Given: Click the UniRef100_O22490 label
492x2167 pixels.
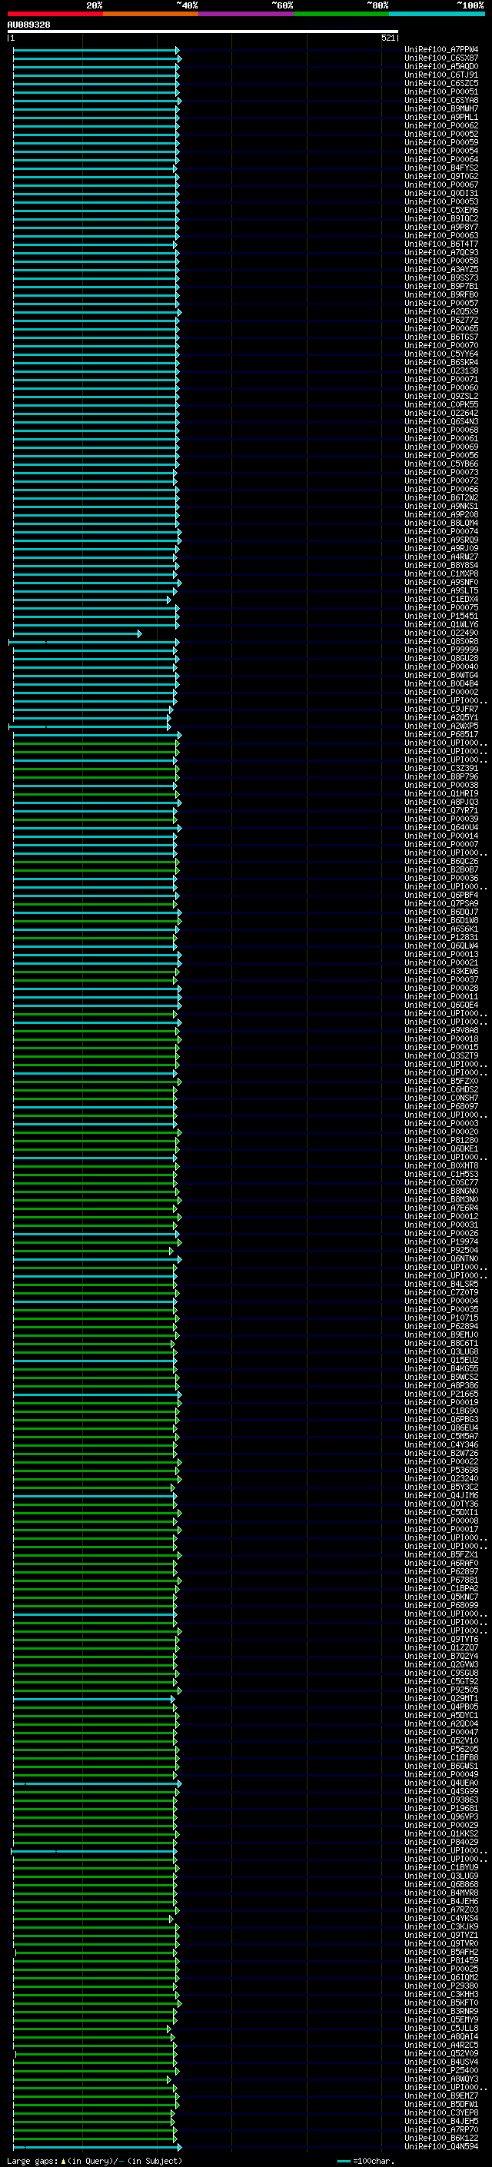Looking at the screenshot, I should tap(441, 633).
